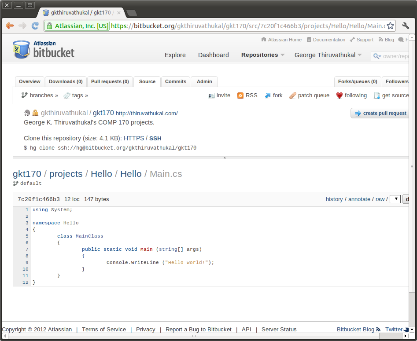417x341 pixels.
Task: Click the RSS feed icon
Action: [240, 95]
